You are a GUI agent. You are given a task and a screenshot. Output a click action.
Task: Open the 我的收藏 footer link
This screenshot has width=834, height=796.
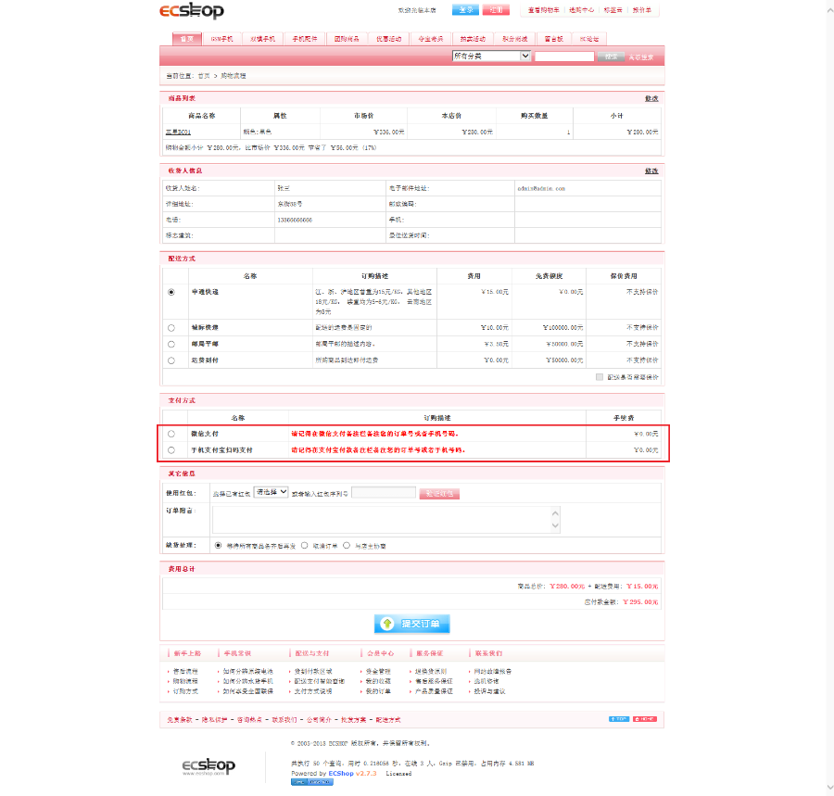click(x=378, y=682)
